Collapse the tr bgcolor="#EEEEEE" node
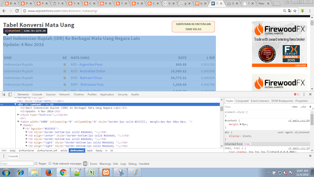 point(24,128)
